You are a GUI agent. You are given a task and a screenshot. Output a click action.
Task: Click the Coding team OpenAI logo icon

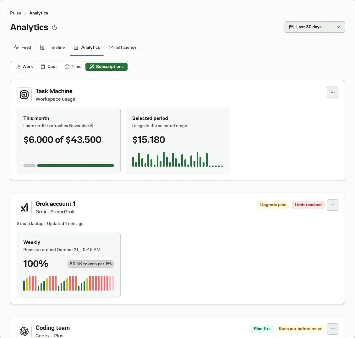tap(24, 331)
